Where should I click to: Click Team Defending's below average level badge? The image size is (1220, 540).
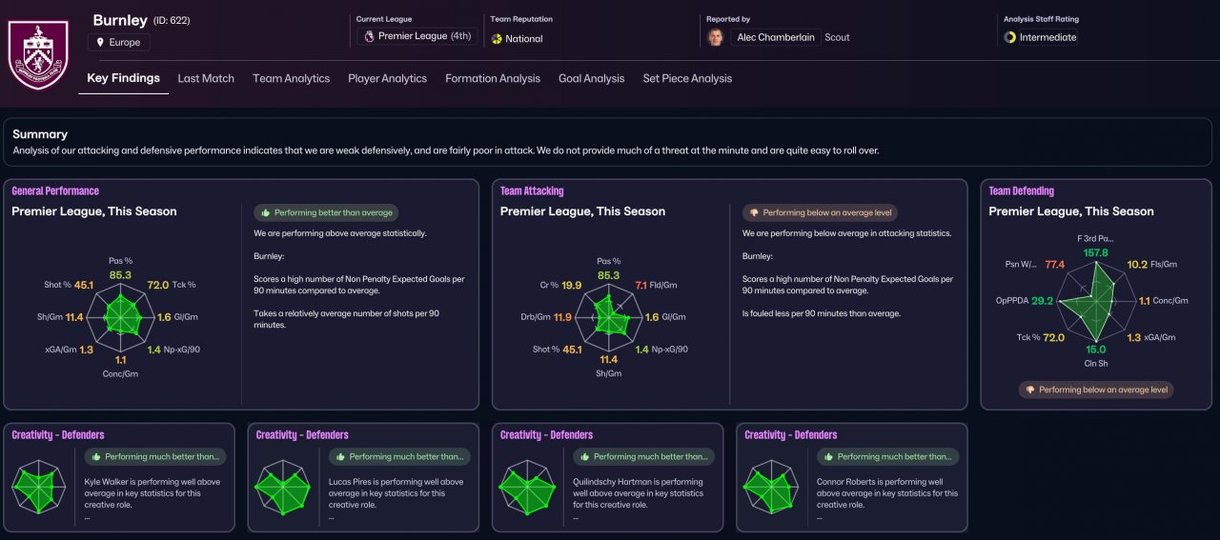1096,390
